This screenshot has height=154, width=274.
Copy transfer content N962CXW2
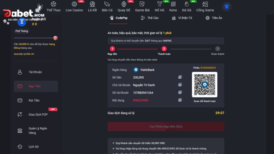(x=180, y=100)
